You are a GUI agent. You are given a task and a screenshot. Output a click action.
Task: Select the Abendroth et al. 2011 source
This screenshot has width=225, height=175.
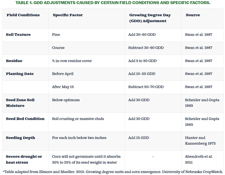(199, 159)
